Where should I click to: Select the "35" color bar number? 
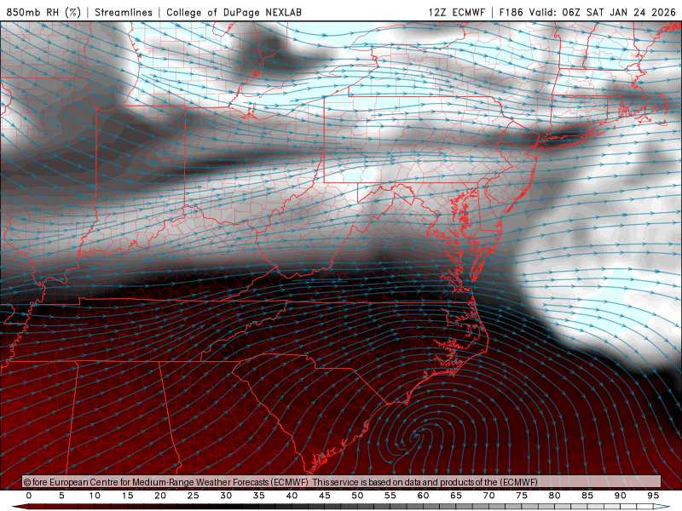pyautogui.click(x=259, y=496)
